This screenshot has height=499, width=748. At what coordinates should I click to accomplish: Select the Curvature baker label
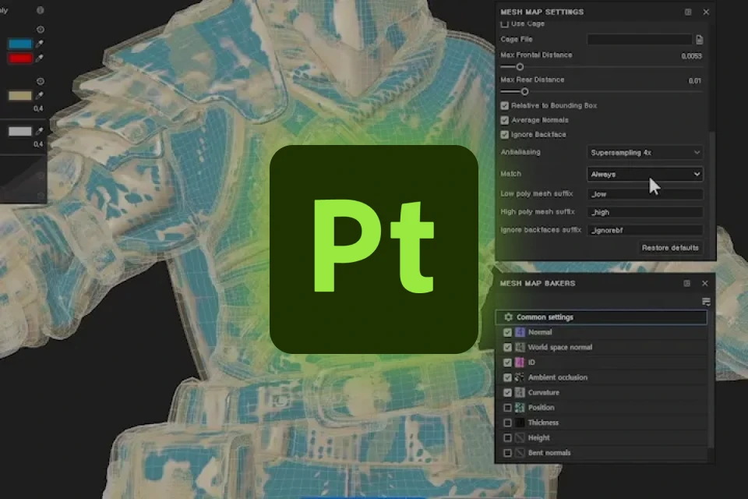point(543,392)
